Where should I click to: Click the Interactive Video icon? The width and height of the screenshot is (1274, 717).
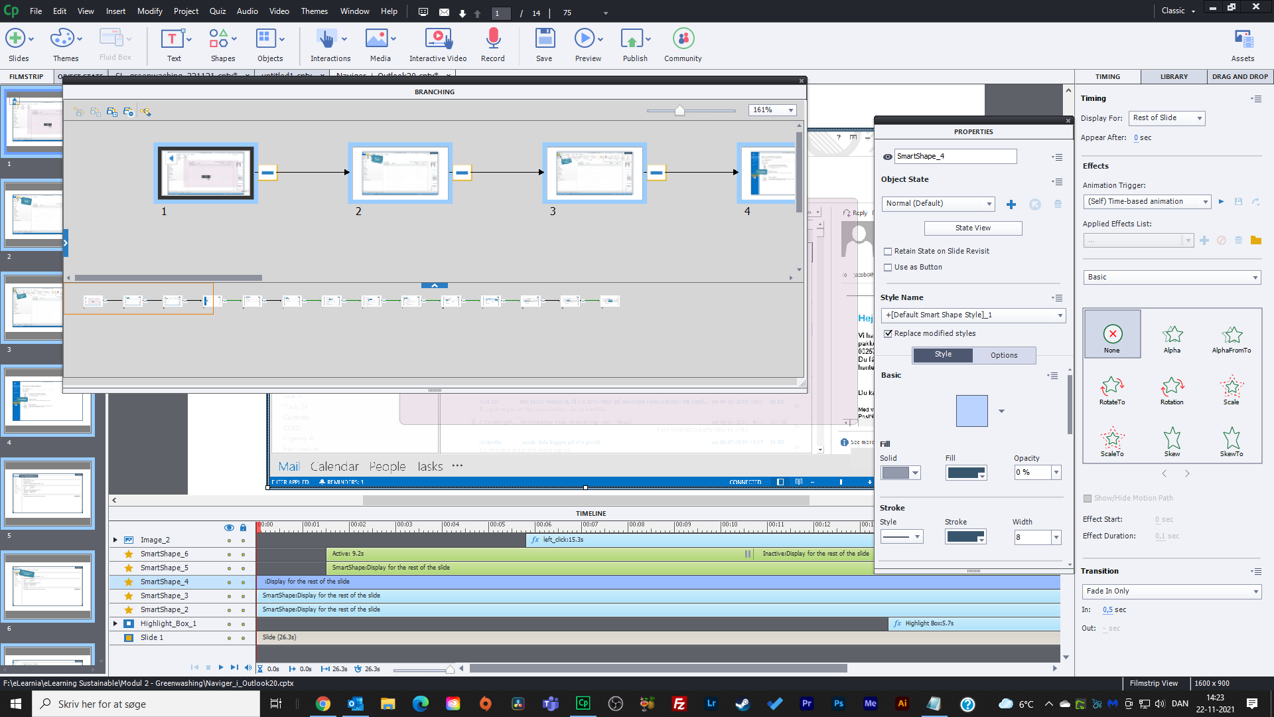click(438, 39)
